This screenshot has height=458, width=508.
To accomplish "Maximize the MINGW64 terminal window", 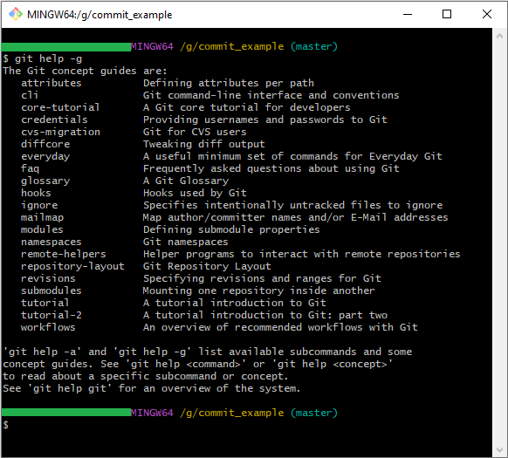I will (447, 14).
